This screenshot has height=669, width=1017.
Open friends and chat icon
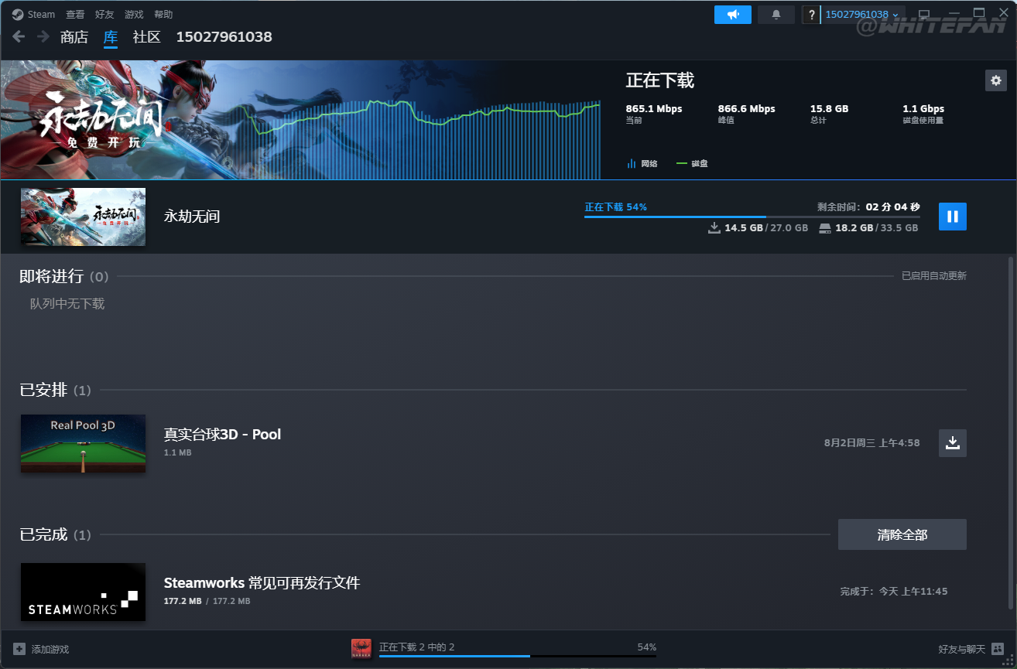pos(998,649)
